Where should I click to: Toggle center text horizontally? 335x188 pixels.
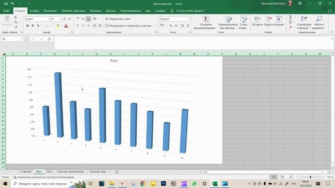click(83, 26)
